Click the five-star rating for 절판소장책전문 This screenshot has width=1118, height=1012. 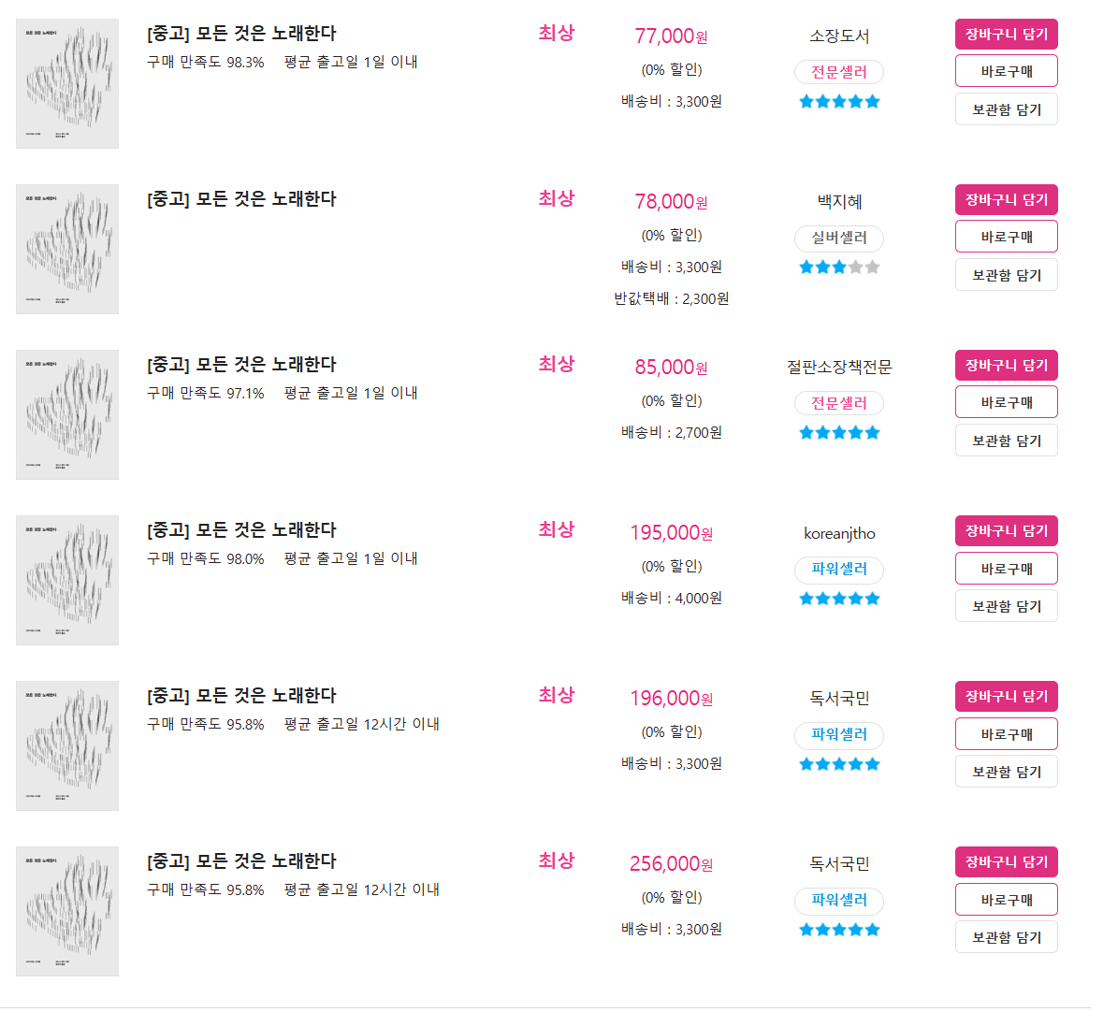839,433
